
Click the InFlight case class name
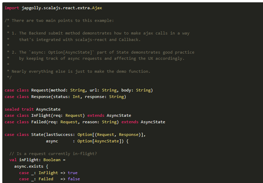[41, 115]
